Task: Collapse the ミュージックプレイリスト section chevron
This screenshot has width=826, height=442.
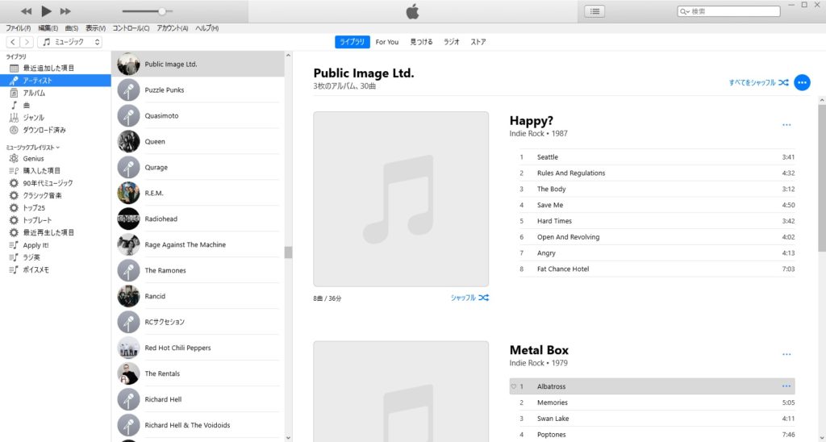Action: 58,148
